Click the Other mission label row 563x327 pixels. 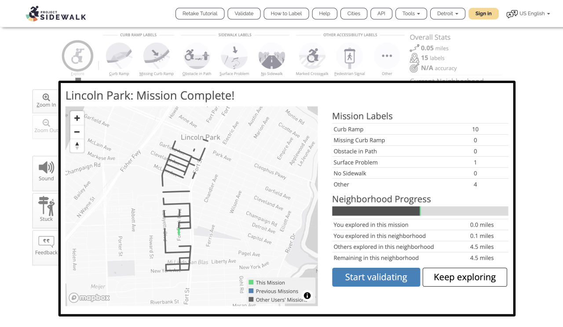pos(420,184)
